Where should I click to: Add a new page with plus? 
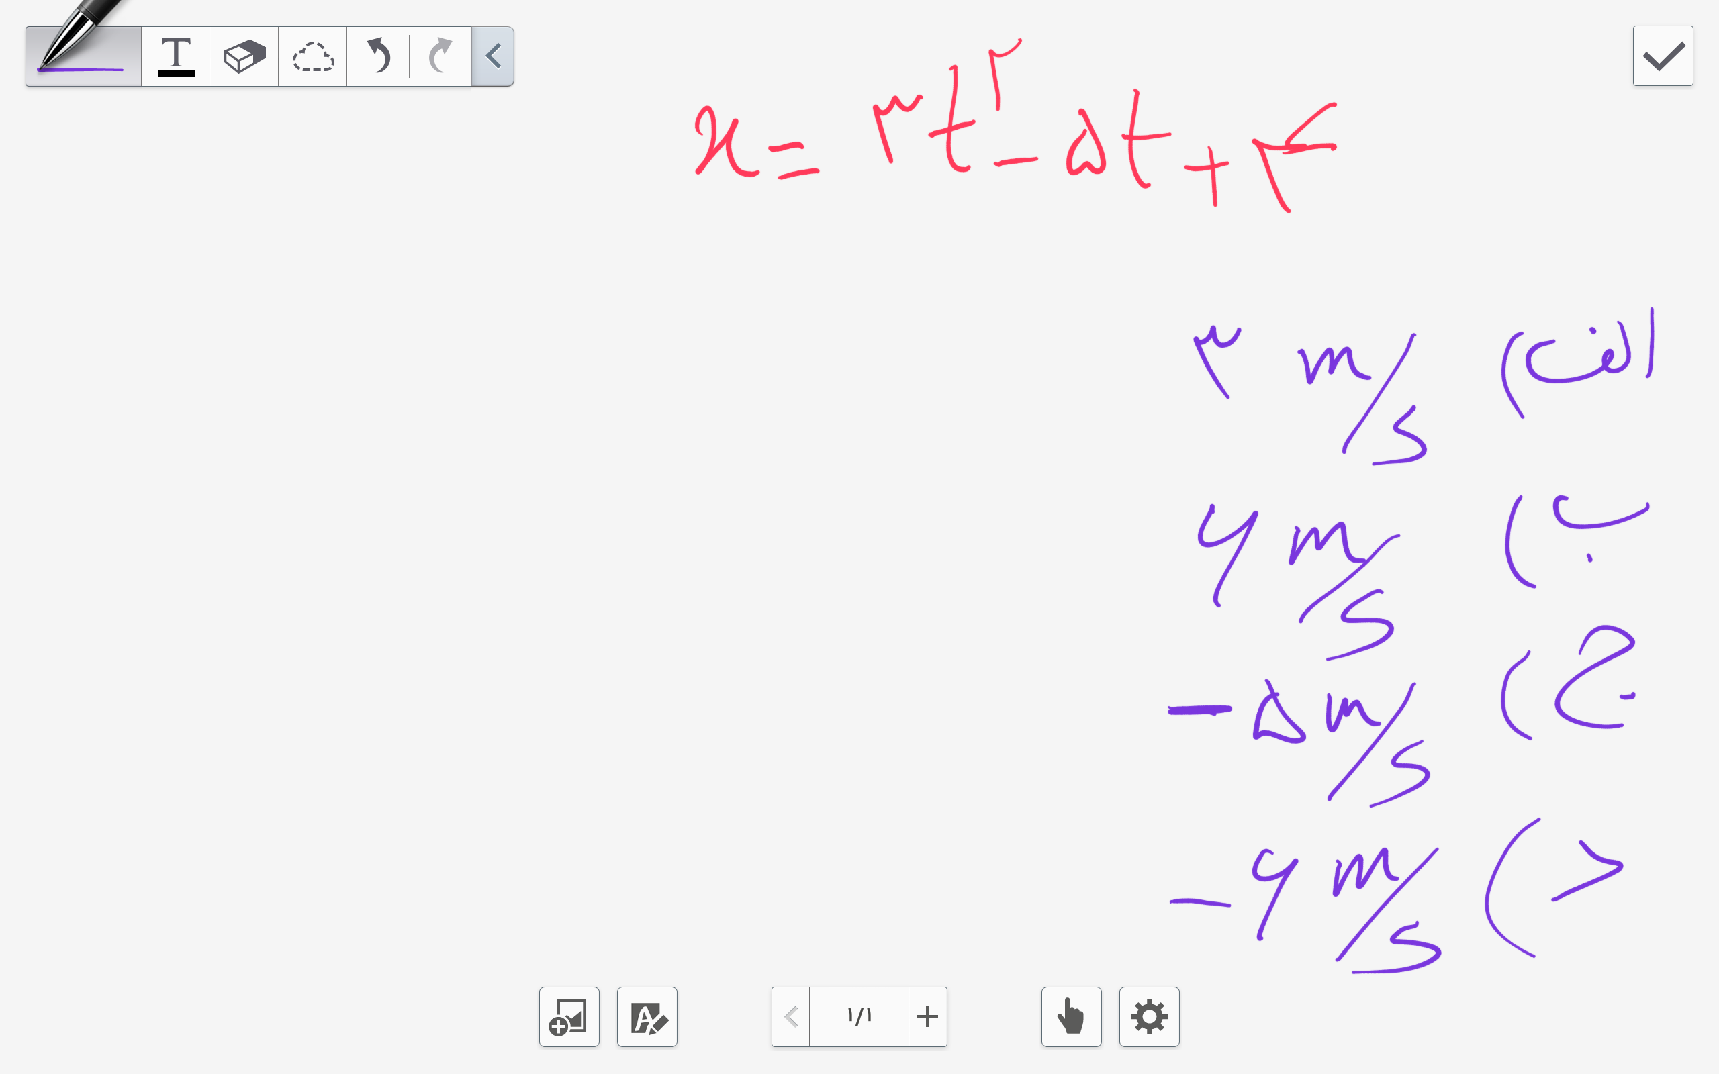[928, 1016]
